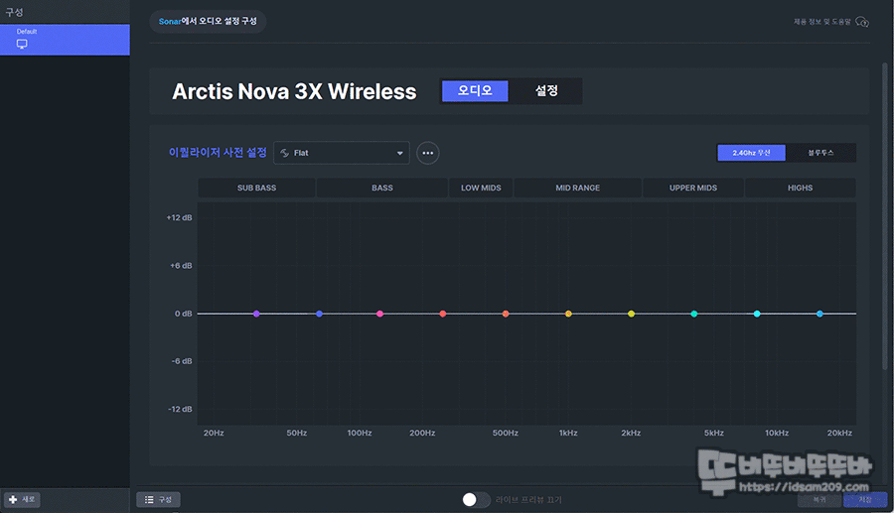The height and width of the screenshot is (513, 894).
Task: Select the red EQ point in BASS band
Action: (442, 314)
